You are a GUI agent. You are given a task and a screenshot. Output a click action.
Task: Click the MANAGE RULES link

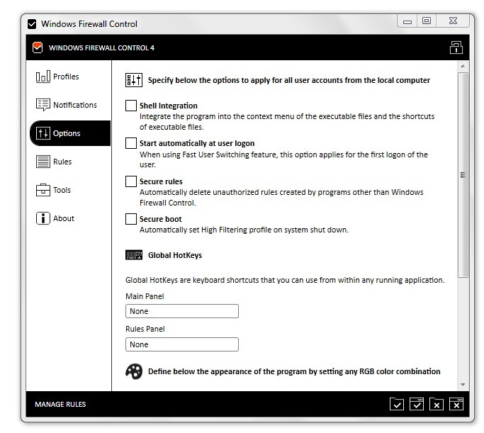click(60, 404)
